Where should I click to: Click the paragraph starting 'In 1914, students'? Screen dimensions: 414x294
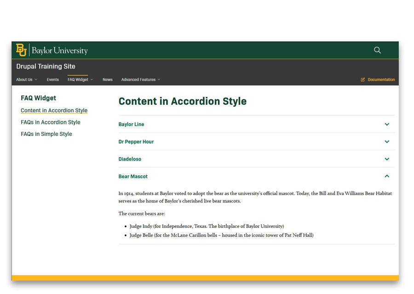tap(255, 197)
